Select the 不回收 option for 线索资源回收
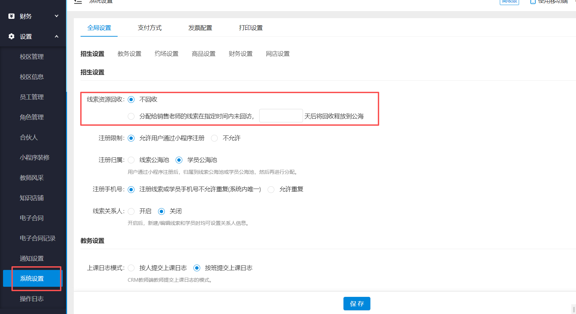Image resolution: width=576 pixels, height=314 pixels. 131,99
